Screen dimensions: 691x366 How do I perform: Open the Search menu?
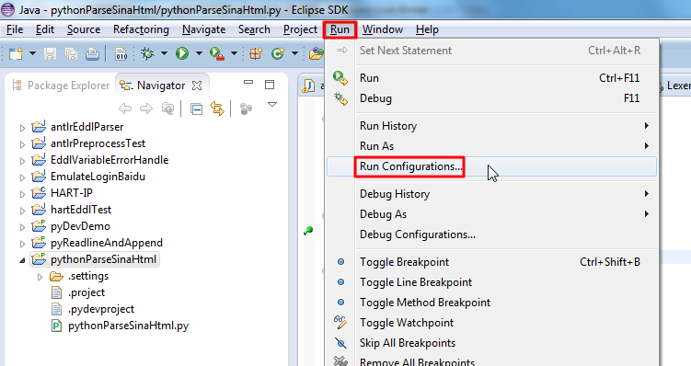pos(254,29)
